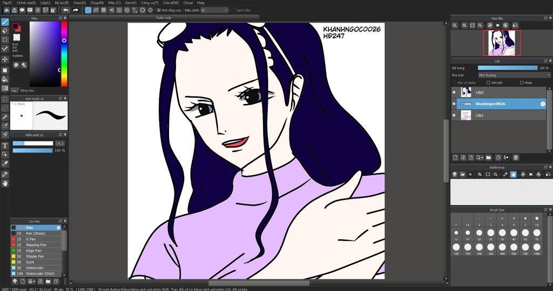Image resolution: width=553 pixels, height=291 pixels.
Task: Toggle the Cạnh mềm checkbox
Action: tap(233, 11)
